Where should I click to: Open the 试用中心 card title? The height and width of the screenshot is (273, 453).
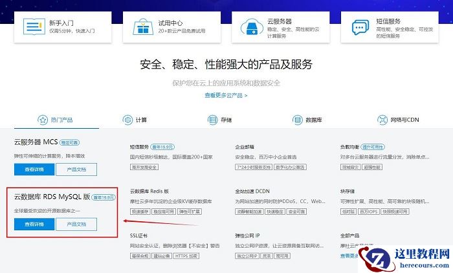coord(170,23)
